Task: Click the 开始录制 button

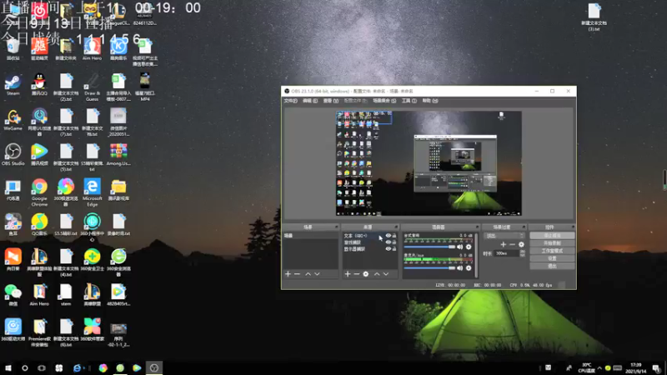Action: pos(552,243)
